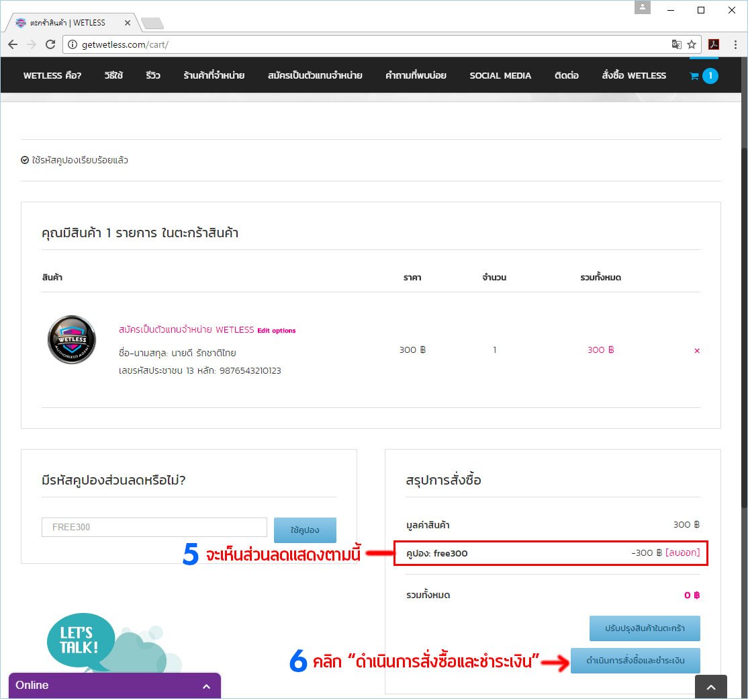Bookmark this page with the star icon
This screenshot has height=699, width=748.
click(x=692, y=44)
